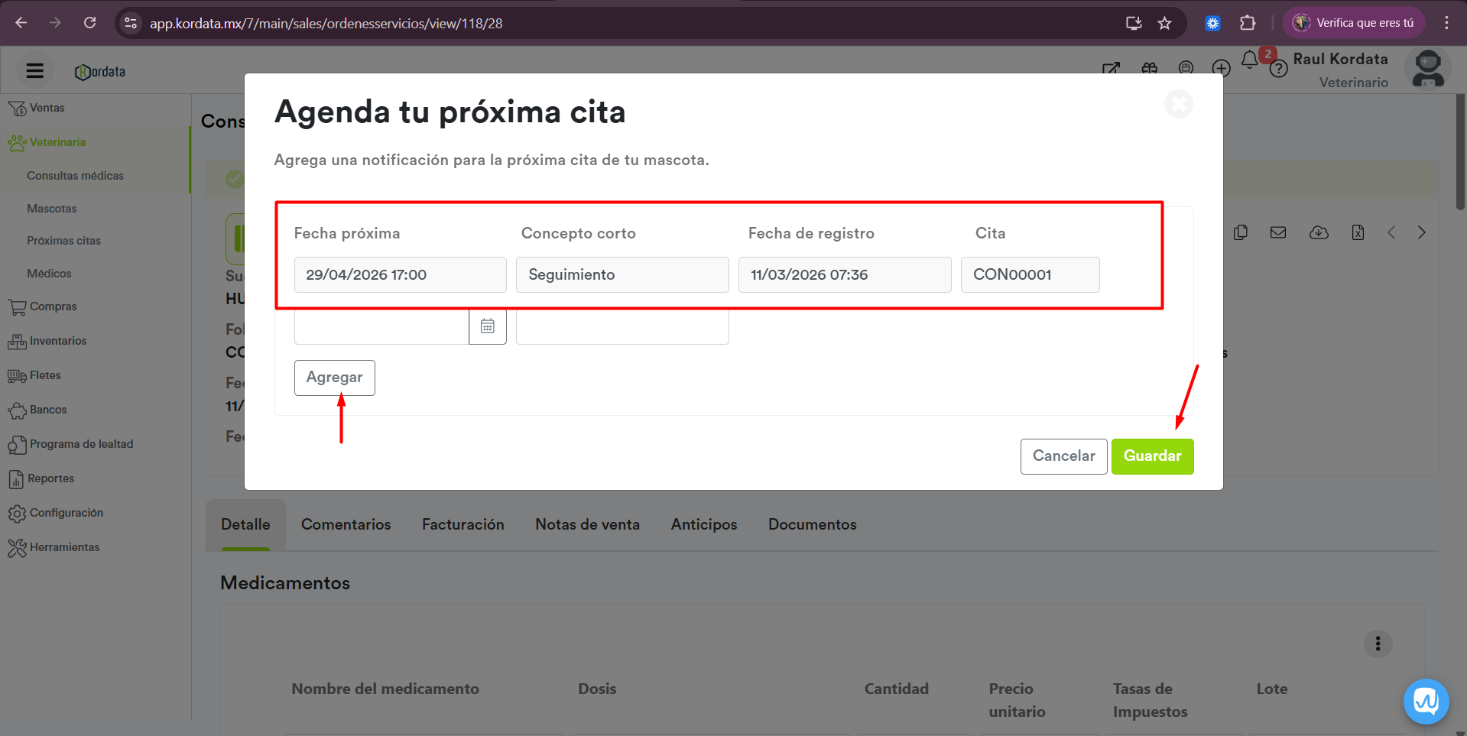Bookmark this page with star icon
This screenshot has height=736, width=1467.
click(x=1164, y=23)
